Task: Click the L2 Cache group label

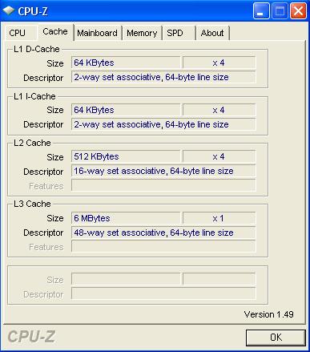Action: (32, 143)
